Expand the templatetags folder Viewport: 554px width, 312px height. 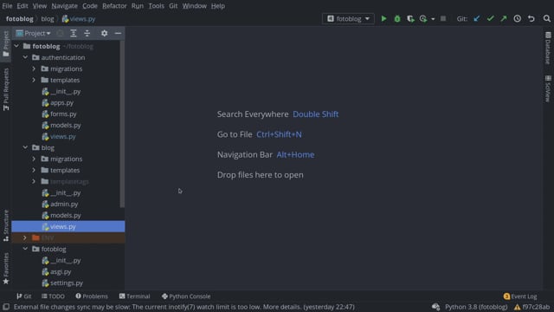coord(34,181)
